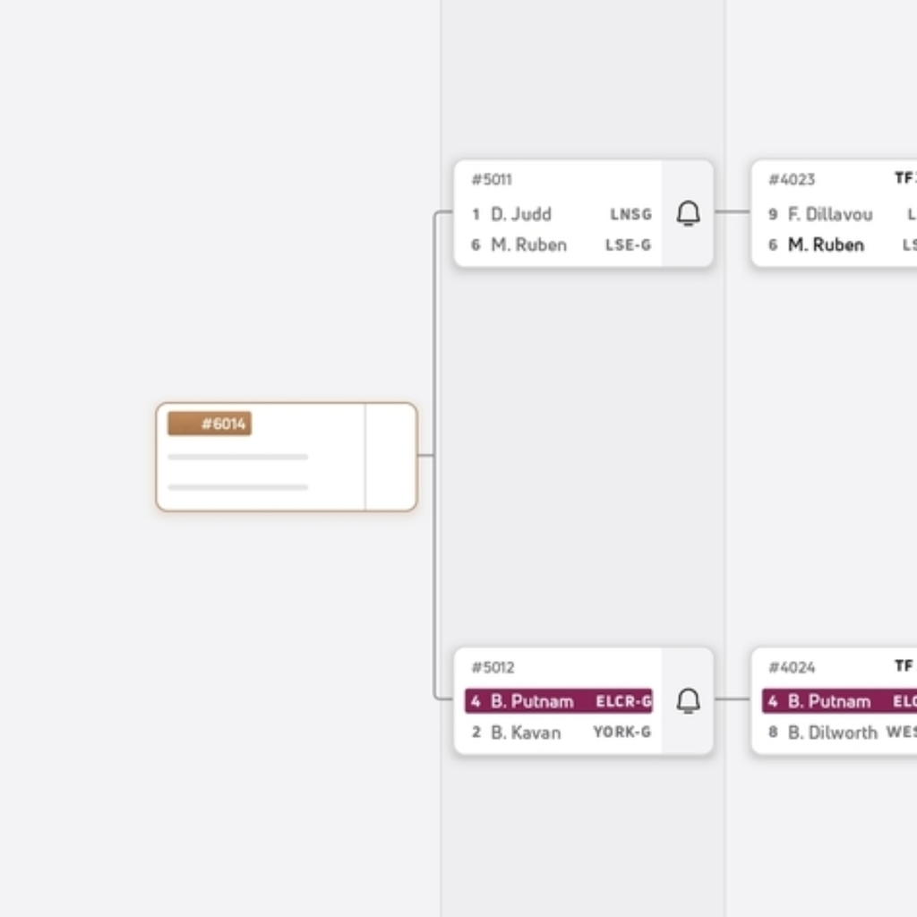Click the LSE-G team label in match #5011

pos(628,245)
